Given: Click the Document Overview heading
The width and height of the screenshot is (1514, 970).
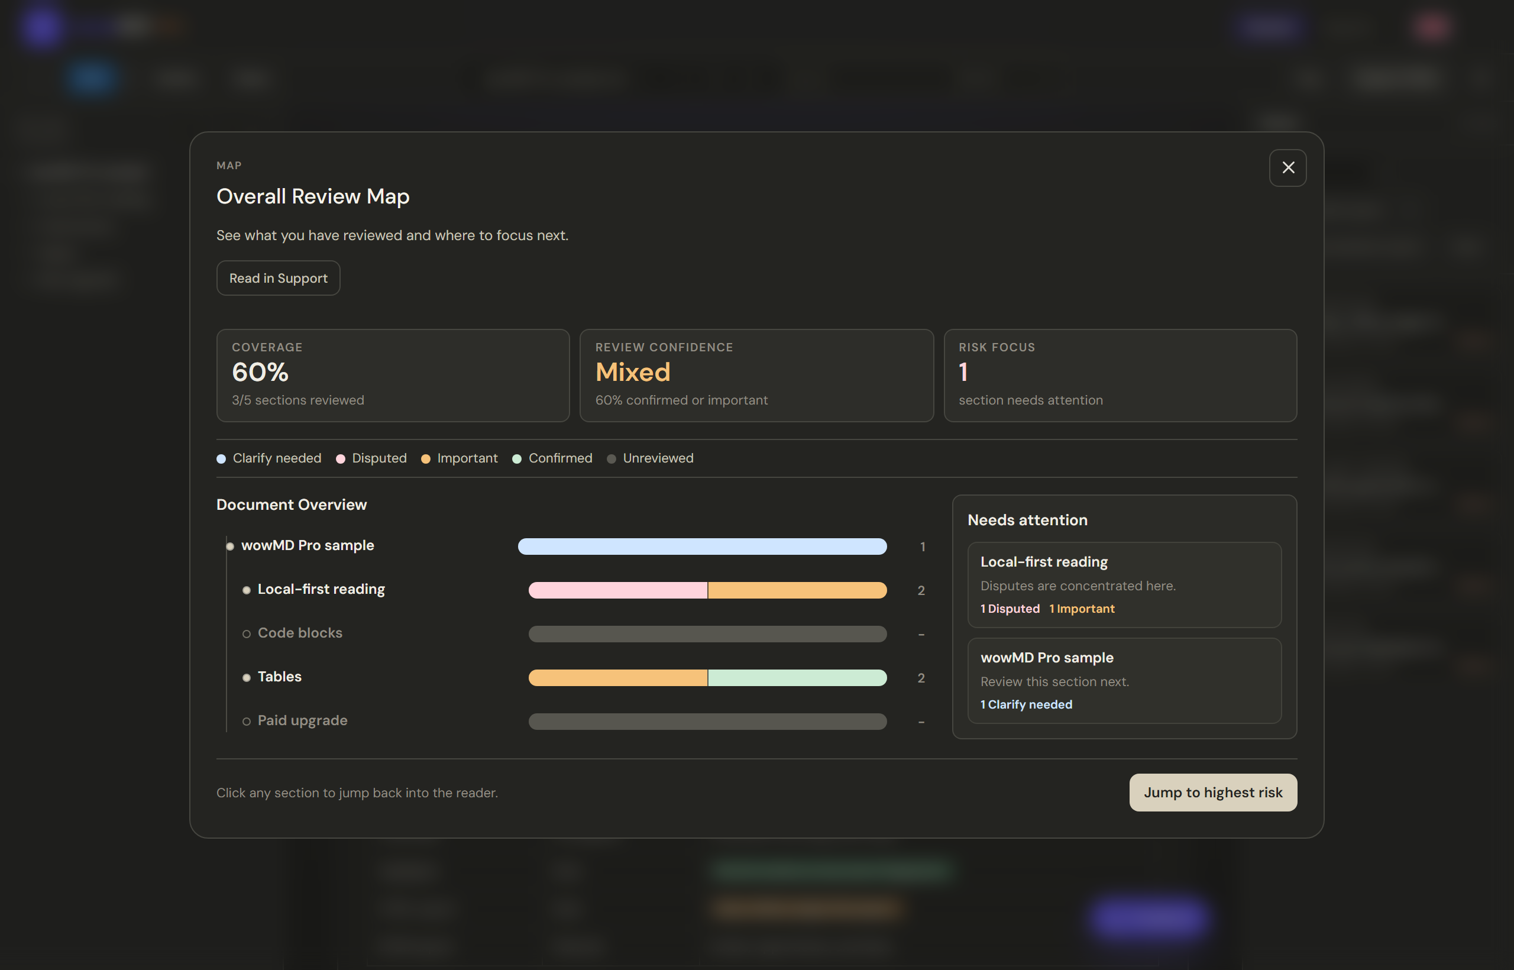Looking at the screenshot, I should pos(292,505).
